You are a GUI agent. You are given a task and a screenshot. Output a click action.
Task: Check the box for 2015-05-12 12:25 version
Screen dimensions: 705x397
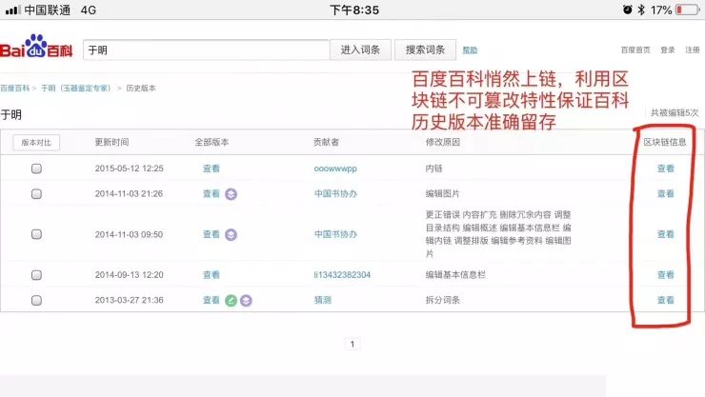36,169
